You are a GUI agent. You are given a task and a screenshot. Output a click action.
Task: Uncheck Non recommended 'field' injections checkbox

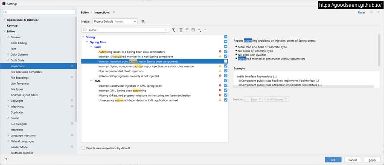[226, 71]
